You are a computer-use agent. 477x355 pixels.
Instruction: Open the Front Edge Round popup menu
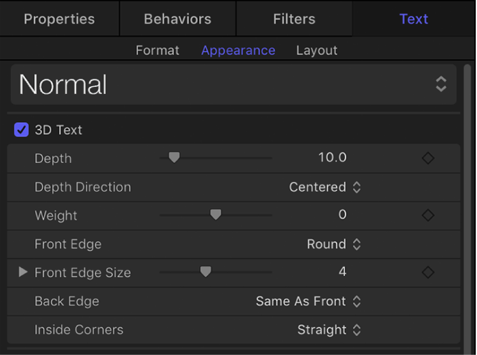(x=334, y=244)
